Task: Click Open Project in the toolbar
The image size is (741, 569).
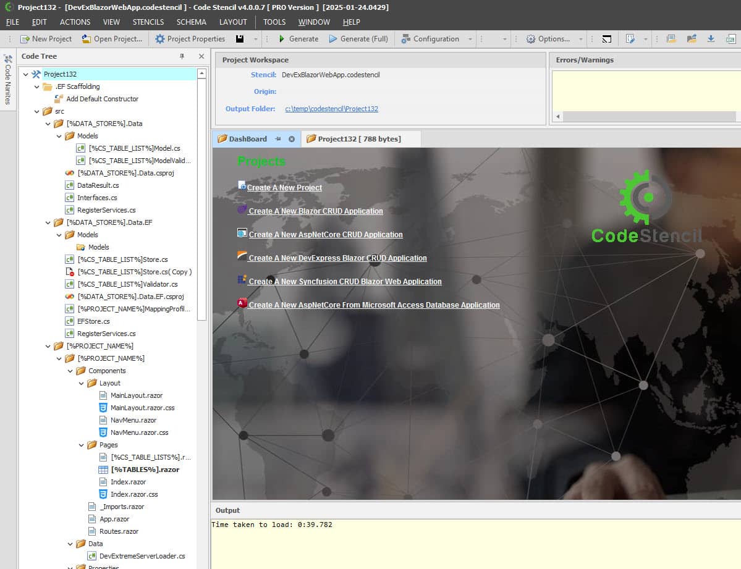Action: point(112,39)
